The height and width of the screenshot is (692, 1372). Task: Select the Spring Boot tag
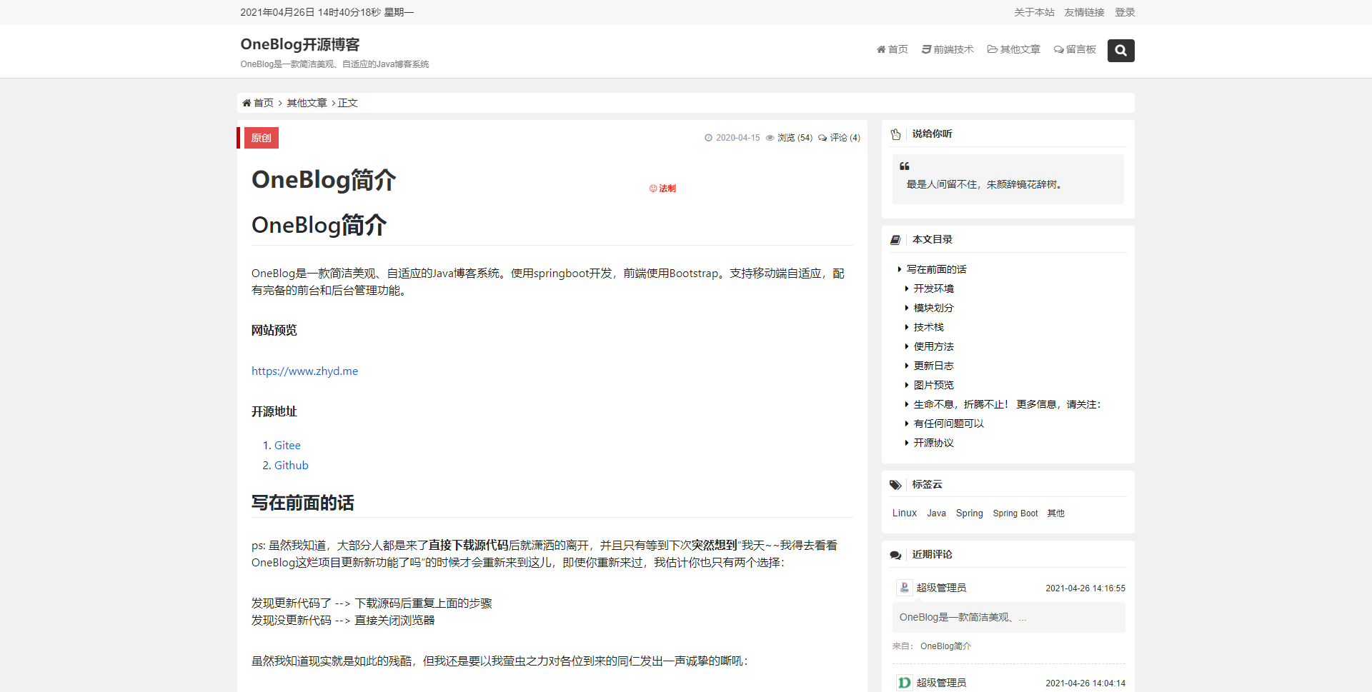[1015, 513]
